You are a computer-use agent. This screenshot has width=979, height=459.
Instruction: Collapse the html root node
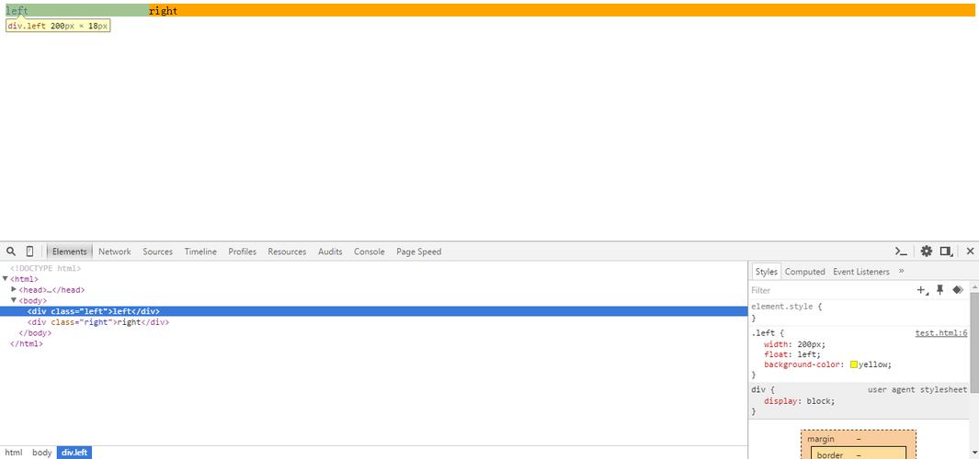6,279
